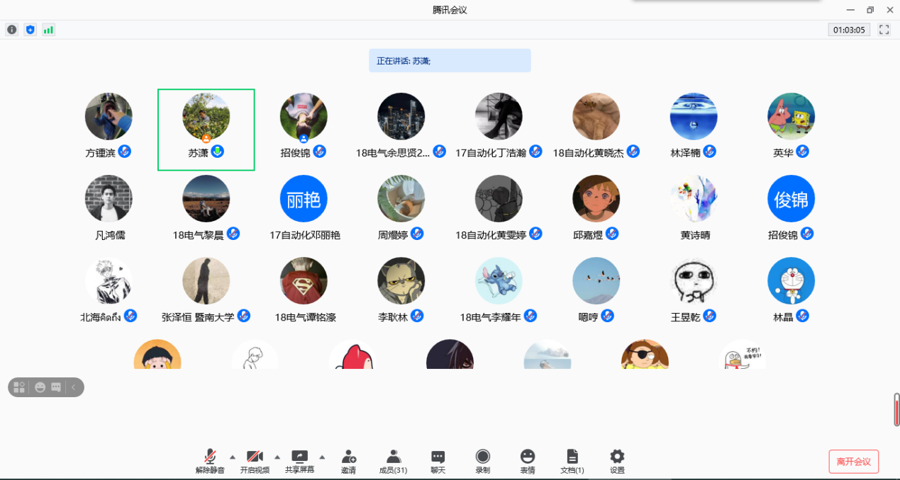Image resolution: width=900 pixels, height=480 pixels.
Task: Unmute microphone with 解除静音
Action: tap(210, 461)
